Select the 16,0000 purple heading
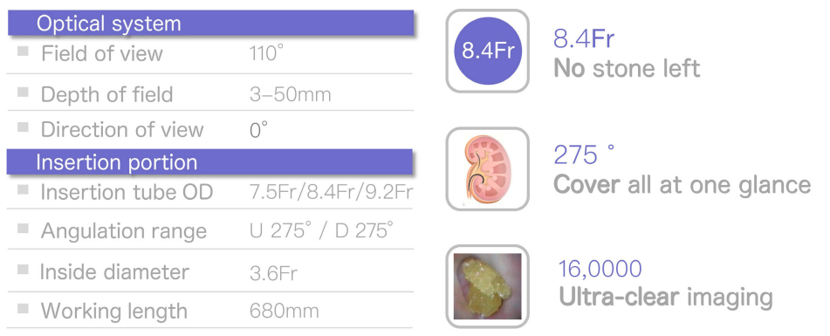 tap(600, 269)
